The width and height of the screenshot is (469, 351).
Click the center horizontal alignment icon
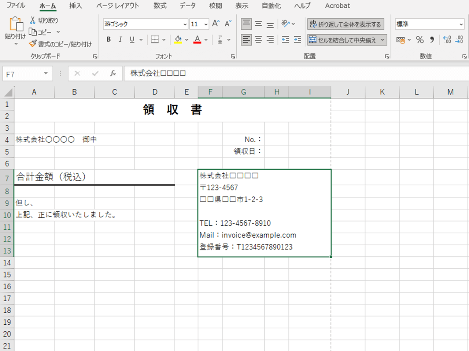(x=258, y=39)
